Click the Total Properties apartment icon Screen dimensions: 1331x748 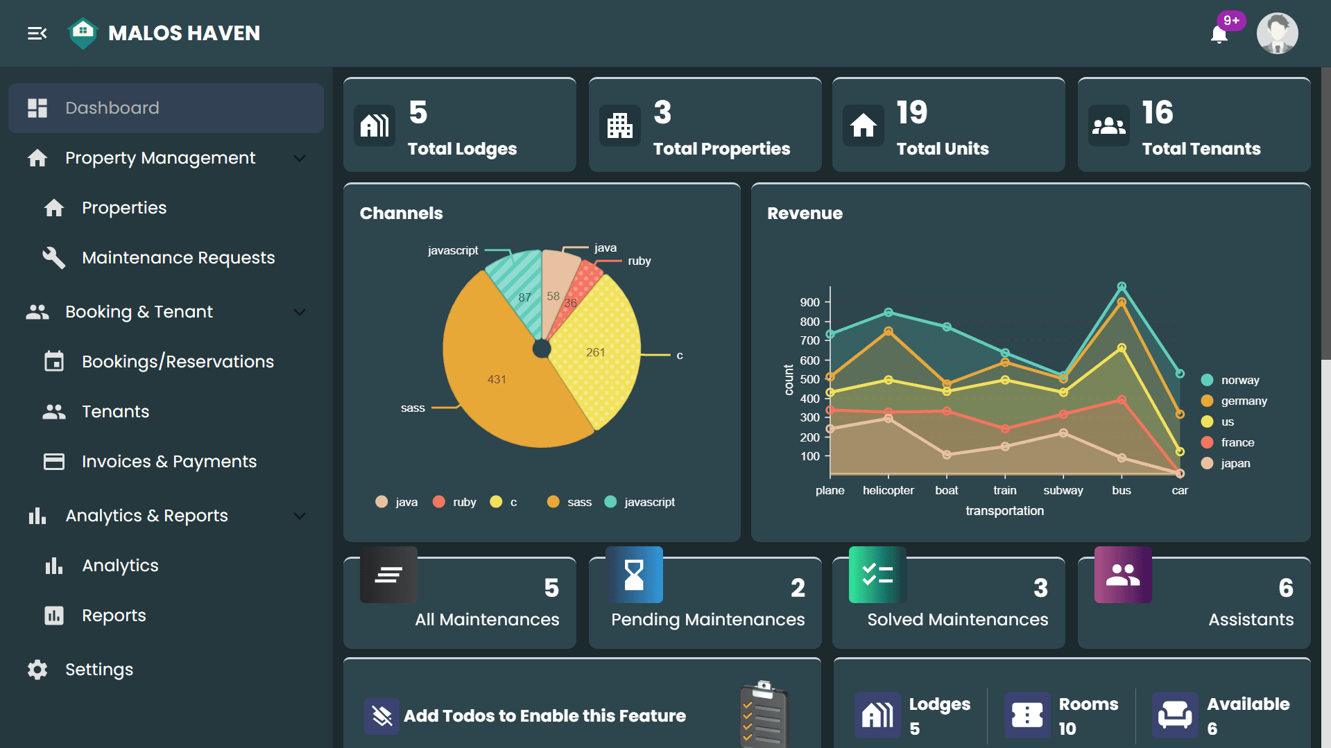tap(620, 125)
